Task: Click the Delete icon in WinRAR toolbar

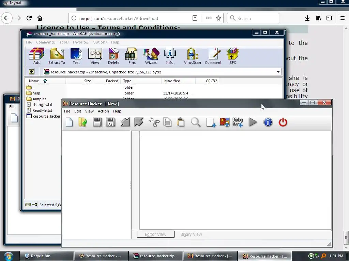Action: point(113,56)
